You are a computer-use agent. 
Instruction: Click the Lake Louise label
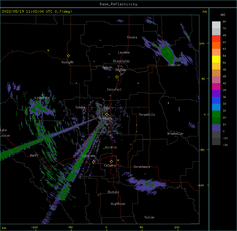click(x=4, y=133)
